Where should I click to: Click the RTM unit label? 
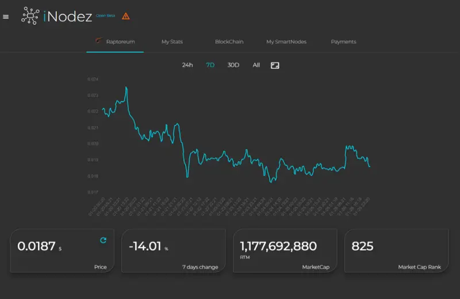pyautogui.click(x=245, y=258)
